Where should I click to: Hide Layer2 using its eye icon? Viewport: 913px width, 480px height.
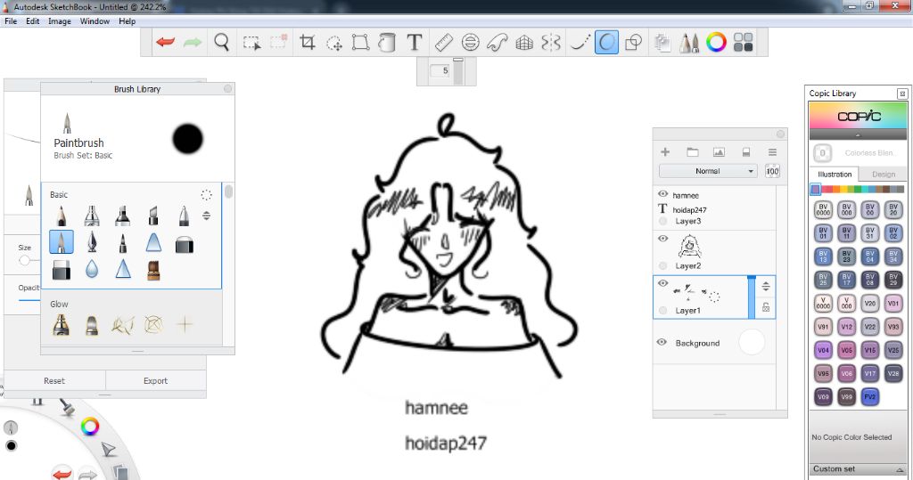[x=662, y=239]
